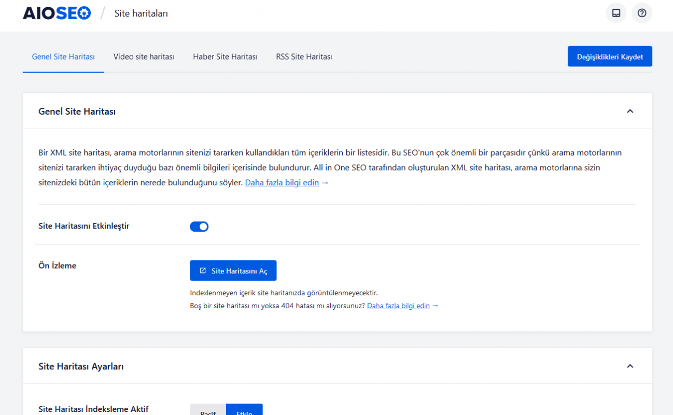The image size is (673, 415).
Task: Select the RSS Site Haritası tab
Action: [x=304, y=57]
